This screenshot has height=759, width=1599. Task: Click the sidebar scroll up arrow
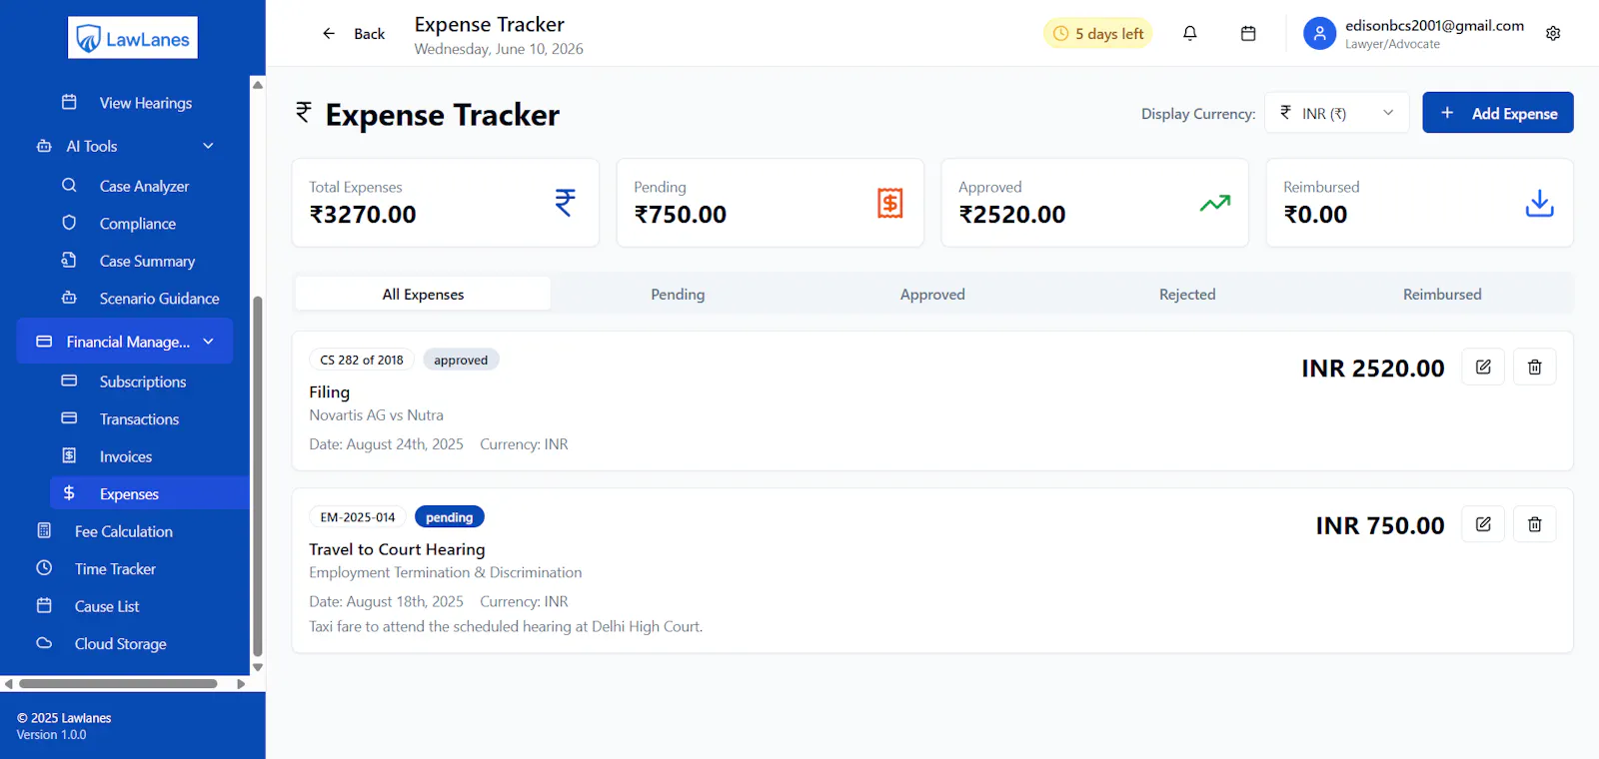(258, 85)
